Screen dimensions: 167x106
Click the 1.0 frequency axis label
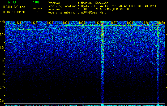pos(2,48)
